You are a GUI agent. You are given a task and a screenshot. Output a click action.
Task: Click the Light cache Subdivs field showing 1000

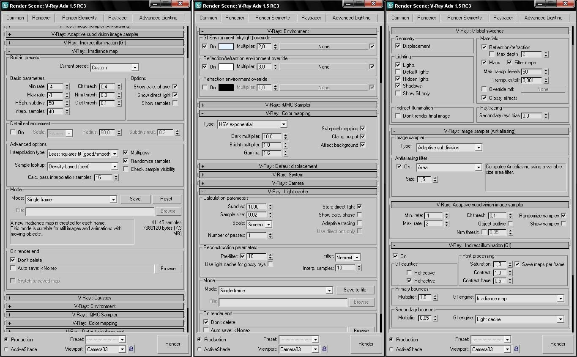(x=257, y=206)
